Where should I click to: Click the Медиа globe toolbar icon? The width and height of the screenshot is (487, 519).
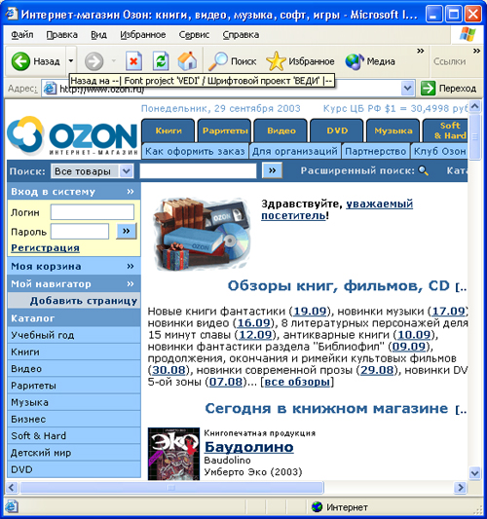[354, 61]
